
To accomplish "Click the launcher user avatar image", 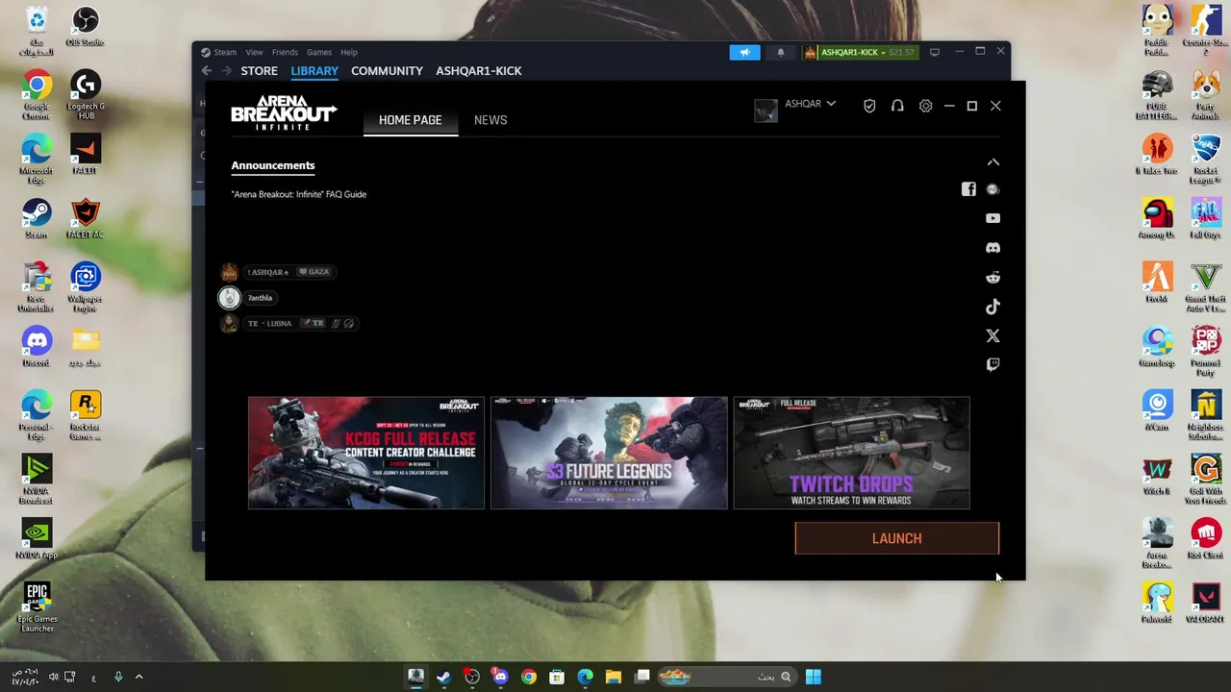I will (766, 111).
